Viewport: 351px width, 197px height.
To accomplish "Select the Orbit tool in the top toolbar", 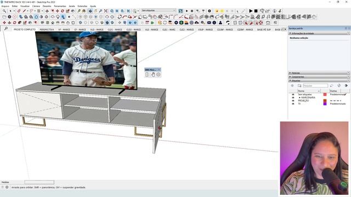I will tap(90, 11).
